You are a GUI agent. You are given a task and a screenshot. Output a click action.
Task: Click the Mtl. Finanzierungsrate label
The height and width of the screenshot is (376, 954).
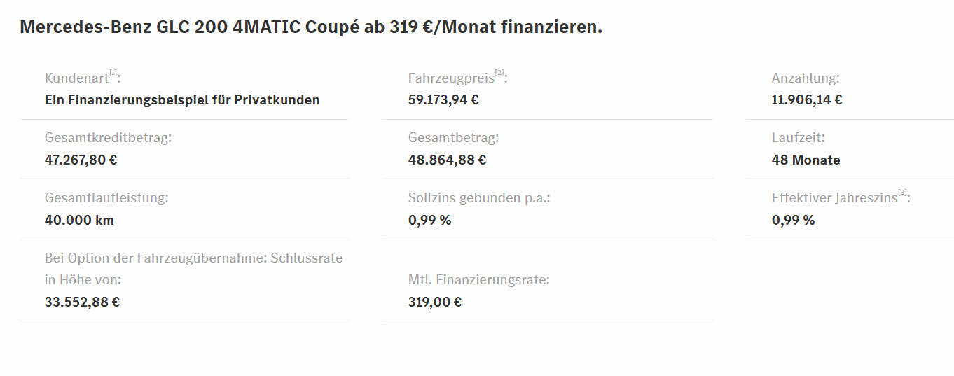[x=479, y=280]
